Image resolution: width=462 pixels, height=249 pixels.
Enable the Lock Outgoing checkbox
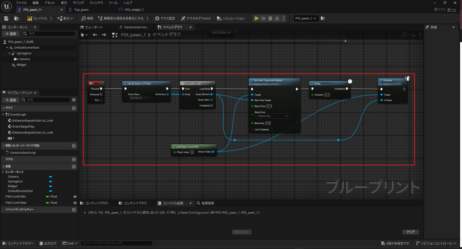pos(251,129)
